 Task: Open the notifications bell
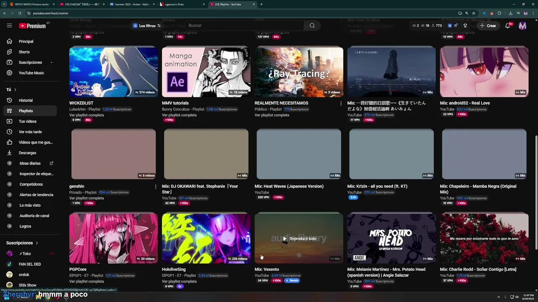pos(508,26)
